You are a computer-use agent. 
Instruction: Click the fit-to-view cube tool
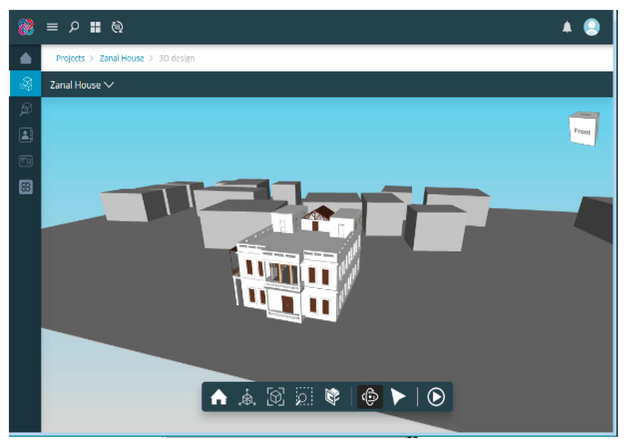[276, 397]
